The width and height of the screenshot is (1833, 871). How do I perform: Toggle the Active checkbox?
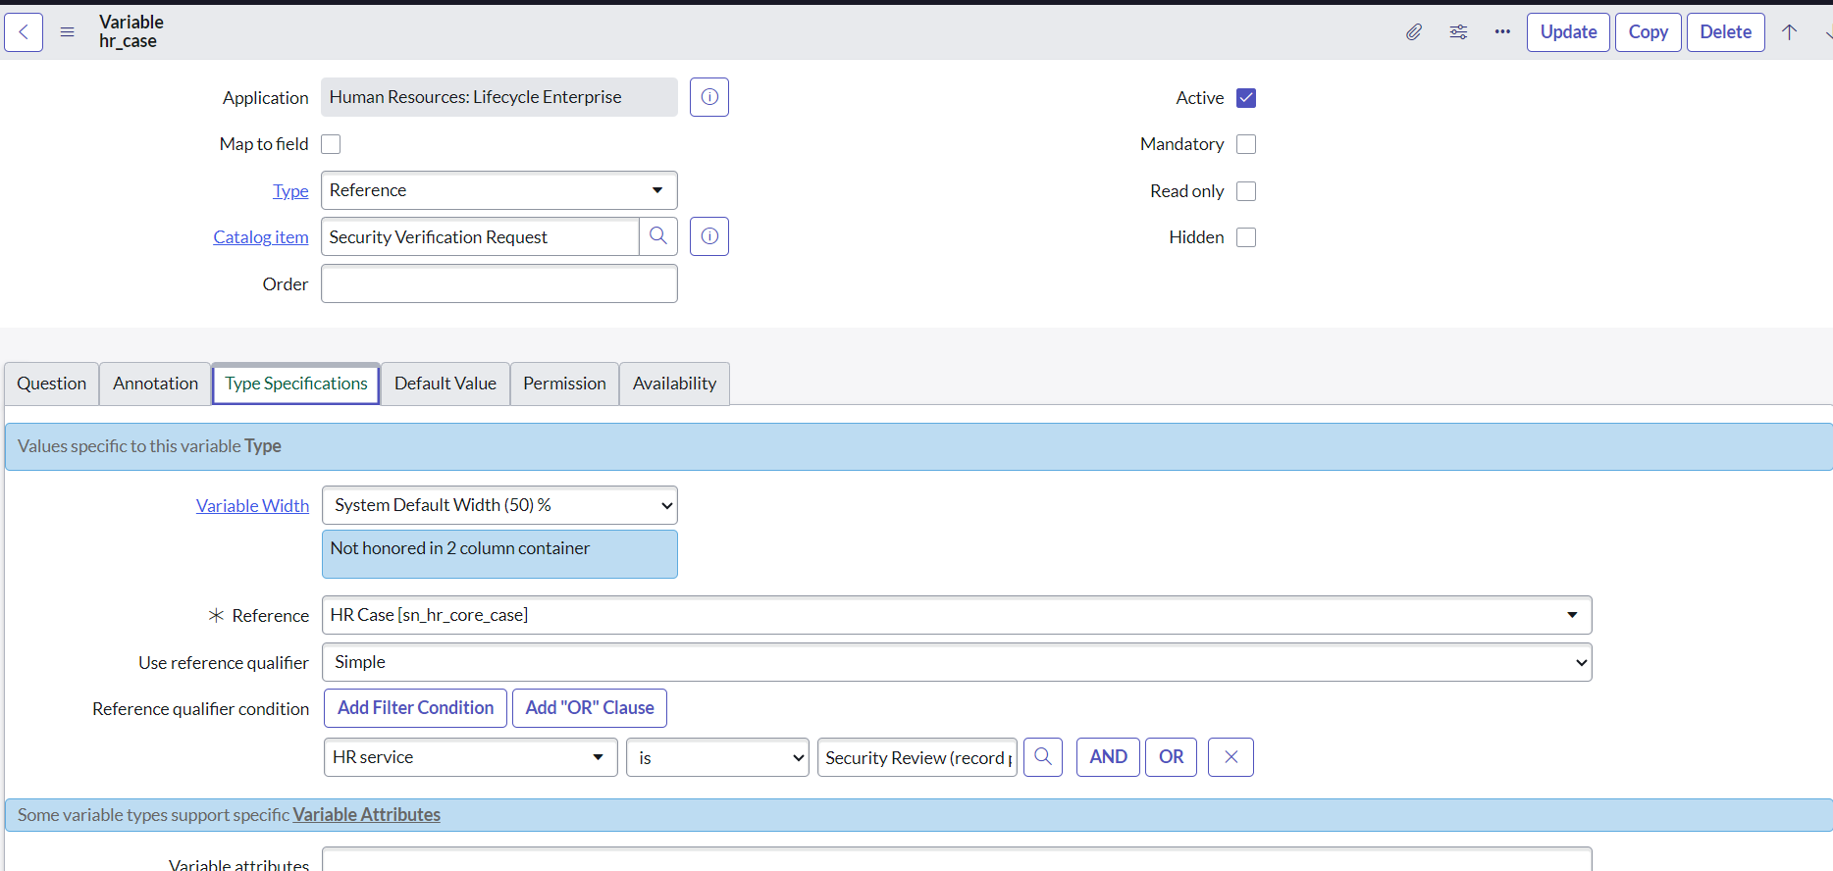pos(1246,98)
